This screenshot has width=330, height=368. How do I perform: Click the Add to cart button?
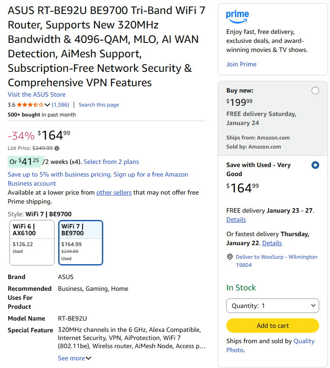pos(272,326)
